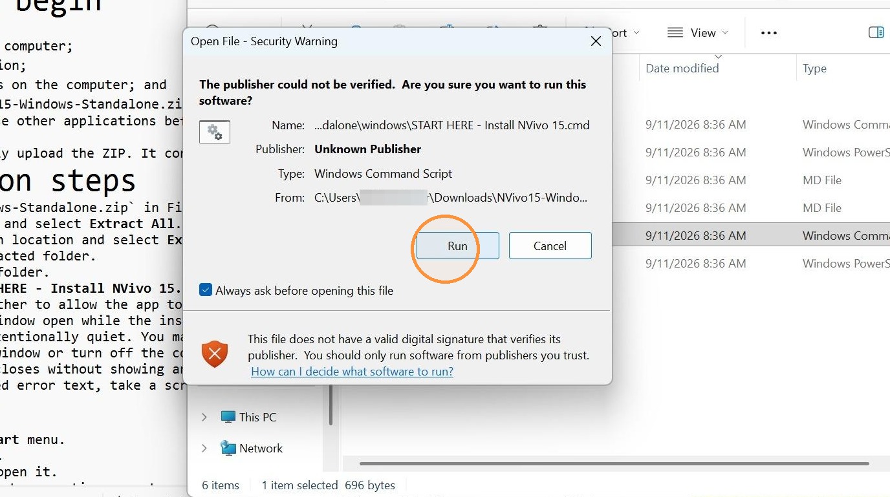The width and height of the screenshot is (890, 497).
Task: Click the This PC monitor icon
Action: tap(228, 418)
